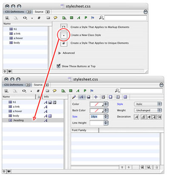Click the Info column header in lower window
Viewport: 170px width, 179px height.
[x=55, y=97]
